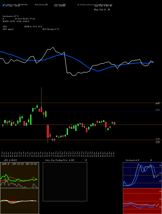Click the large red gap-down candlestick

48,132
